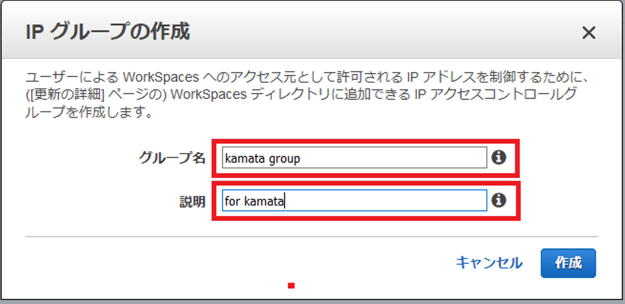Click the small red square marker
Viewport: 625px width, 304px height.
click(x=291, y=285)
